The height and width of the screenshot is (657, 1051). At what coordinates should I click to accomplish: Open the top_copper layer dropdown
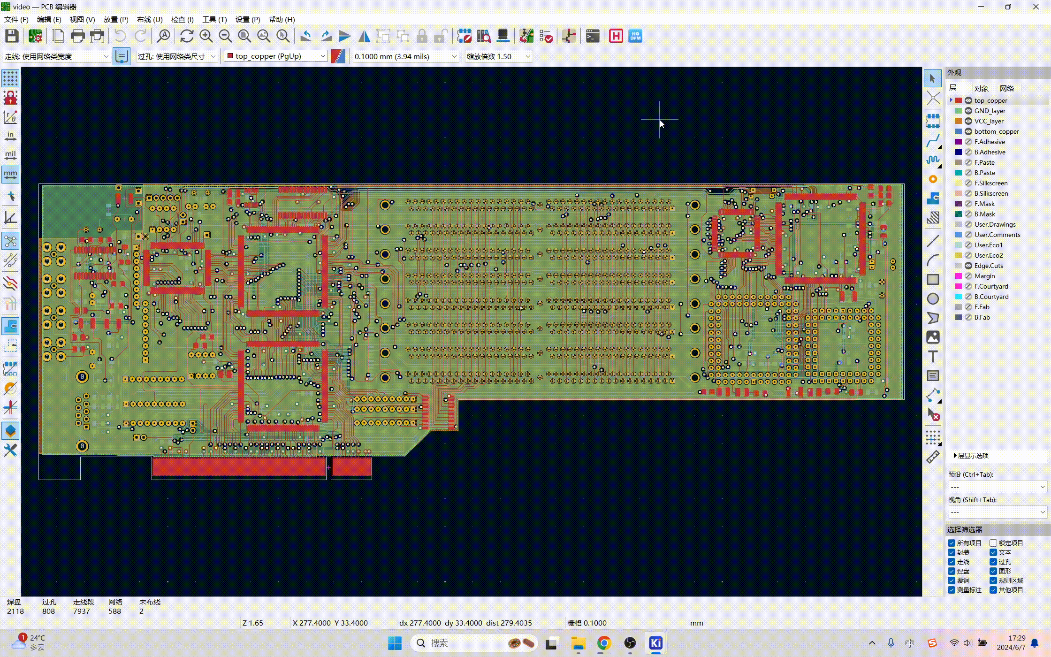coord(276,56)
